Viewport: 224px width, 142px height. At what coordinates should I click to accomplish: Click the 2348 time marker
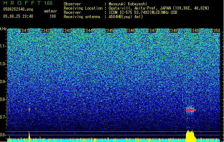tap(173, 31)
